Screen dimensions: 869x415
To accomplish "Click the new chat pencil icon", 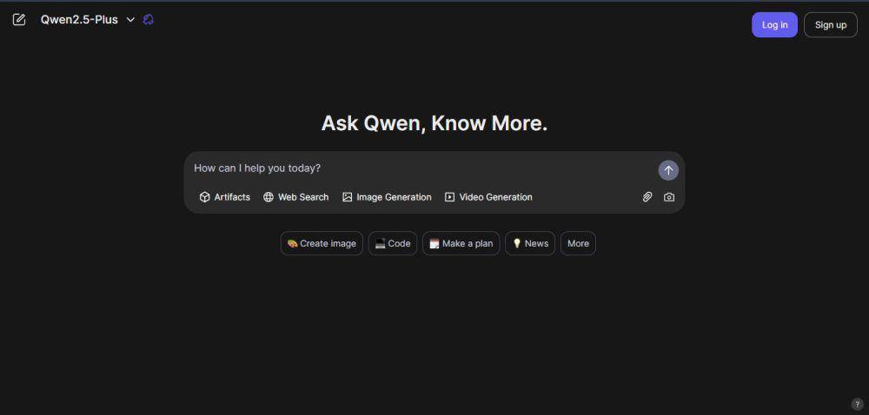I will click(19, 20).
